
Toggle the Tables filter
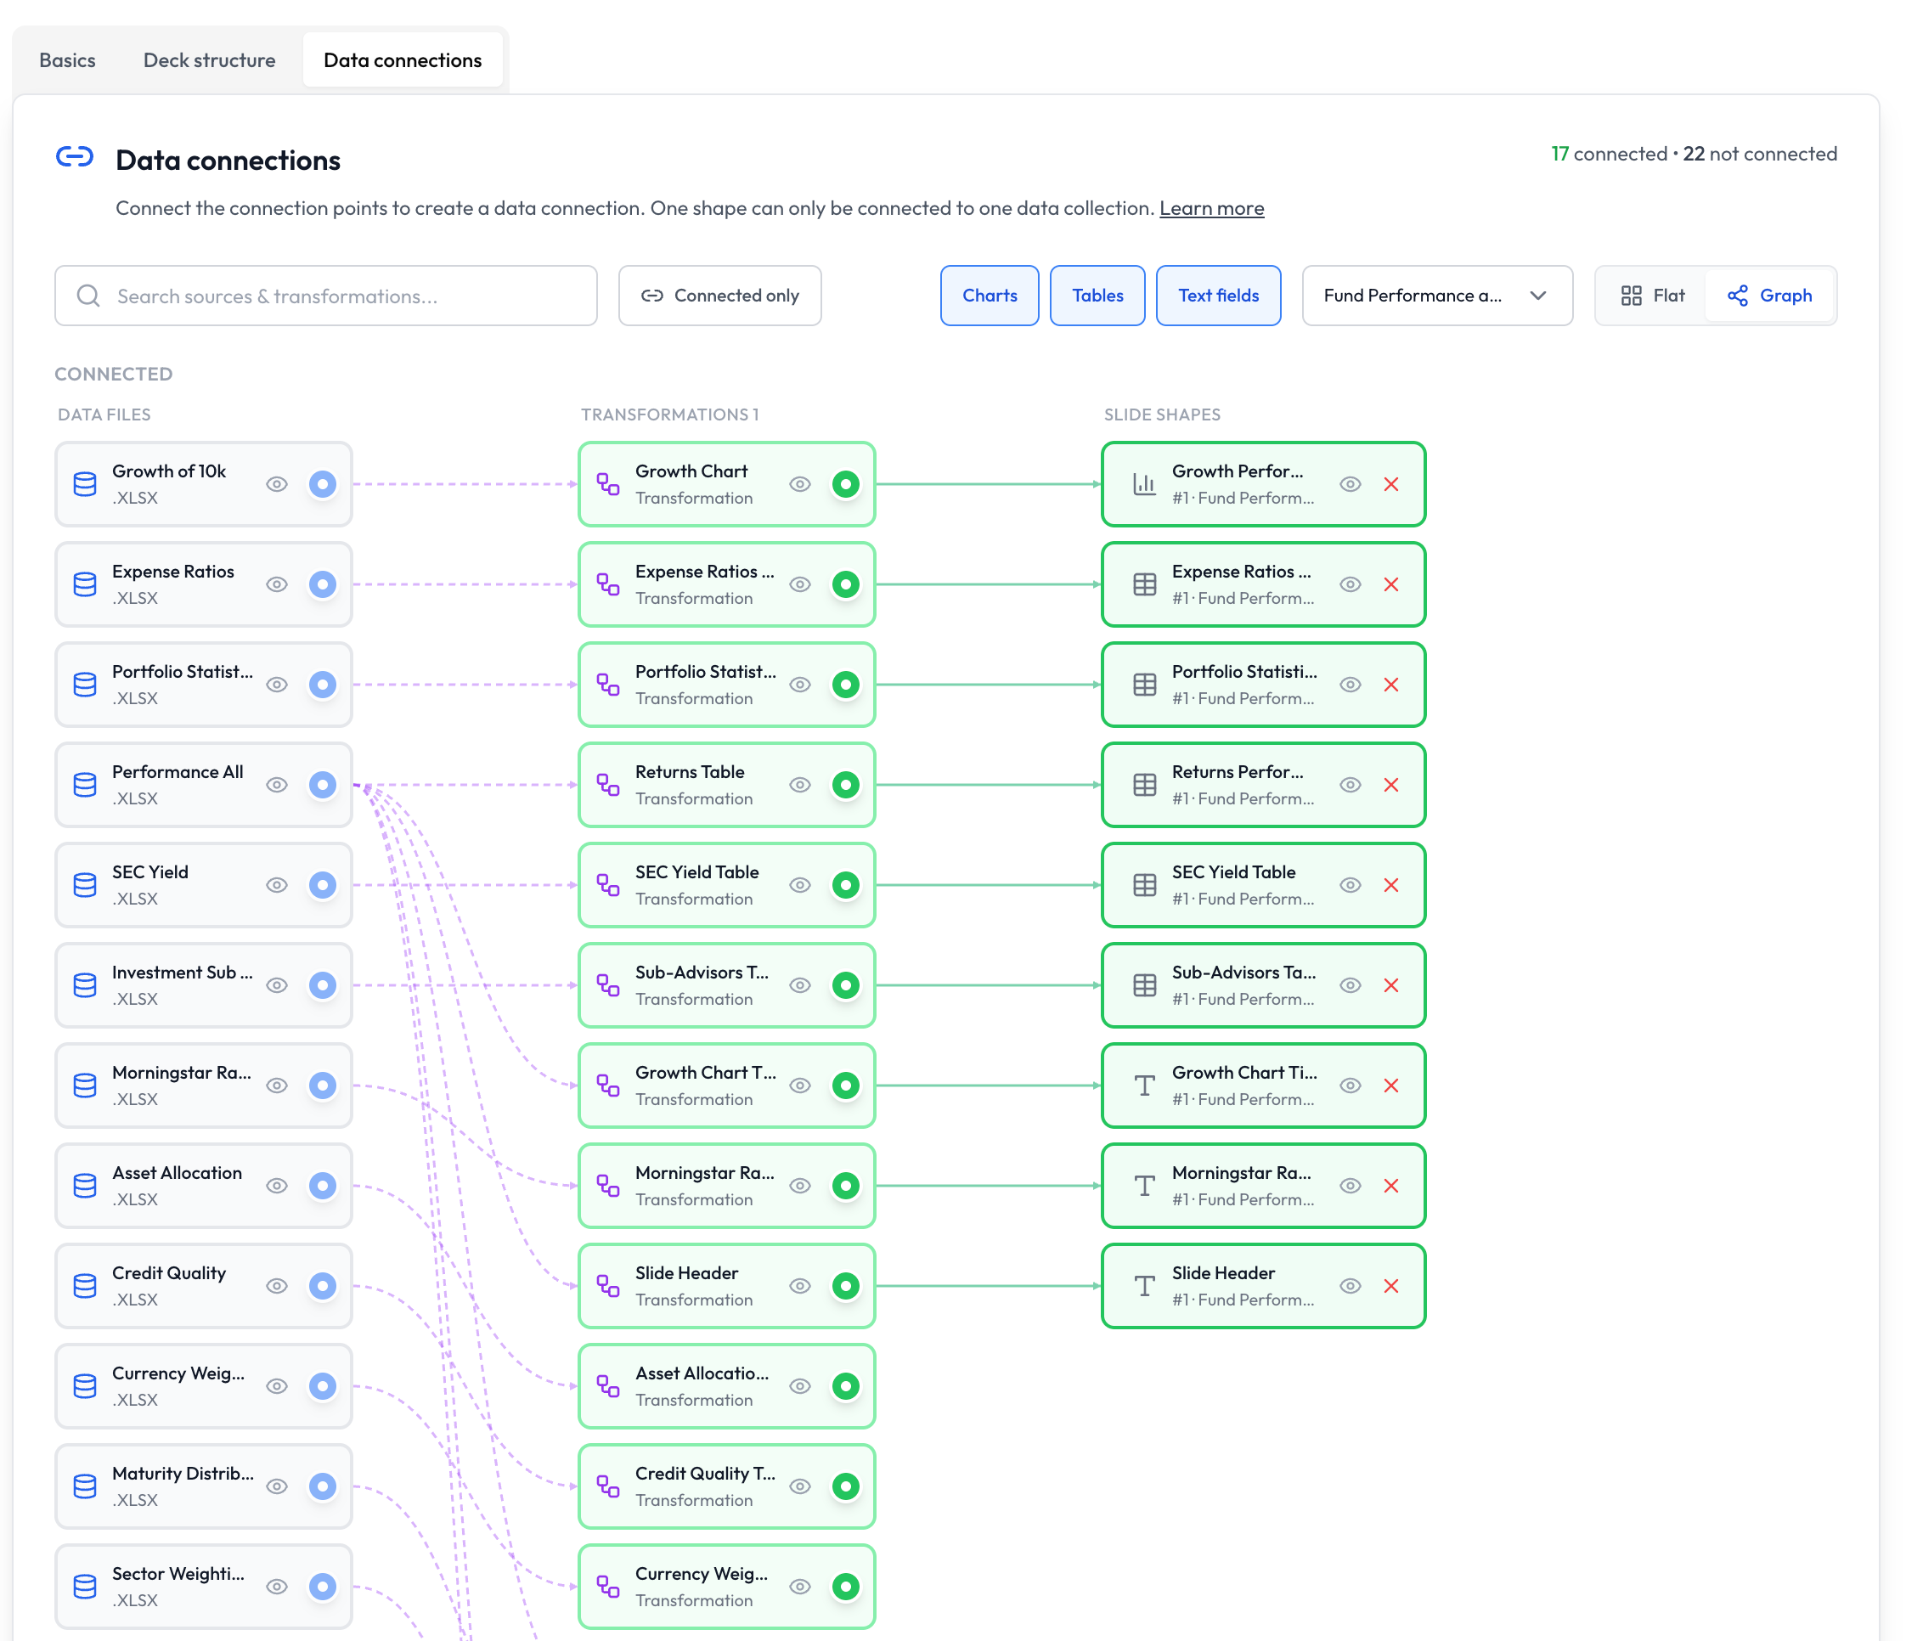pos(1097,296)
